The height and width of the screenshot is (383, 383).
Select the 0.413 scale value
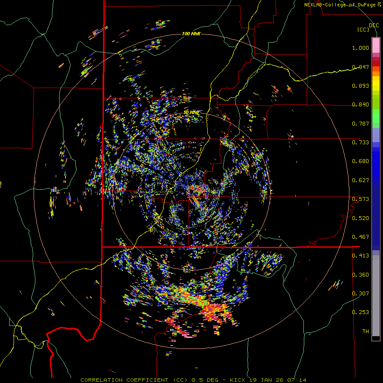click(x=360, y=256)
